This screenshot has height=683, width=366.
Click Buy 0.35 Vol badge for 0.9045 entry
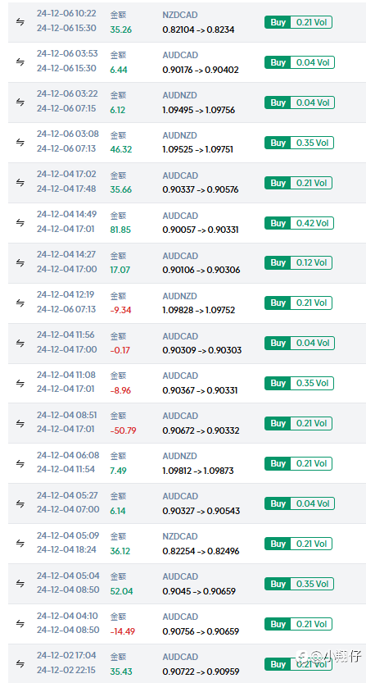pyautogui.click(x=298, y=584)
